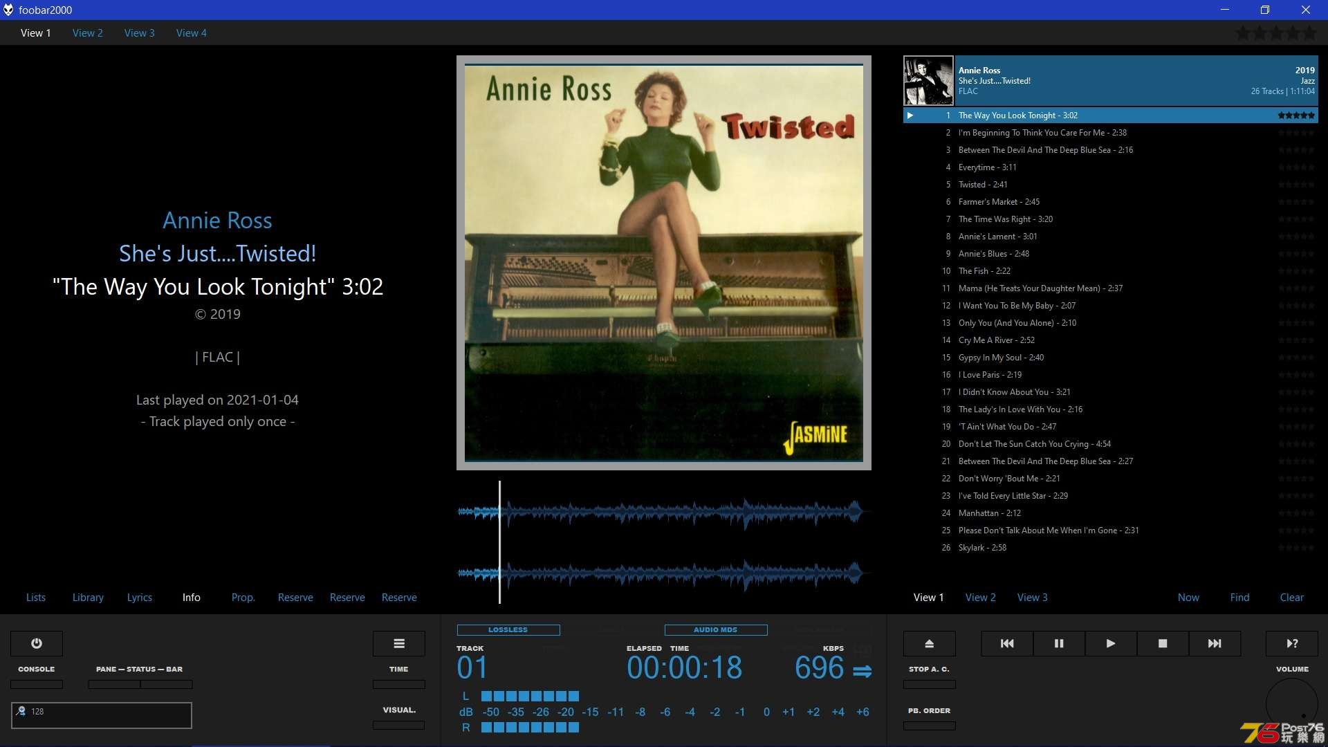Click the Clear link in playlist panel
Image resolution: width=1328 pixels, height=747 pixels.
(x=1292, y=597)
